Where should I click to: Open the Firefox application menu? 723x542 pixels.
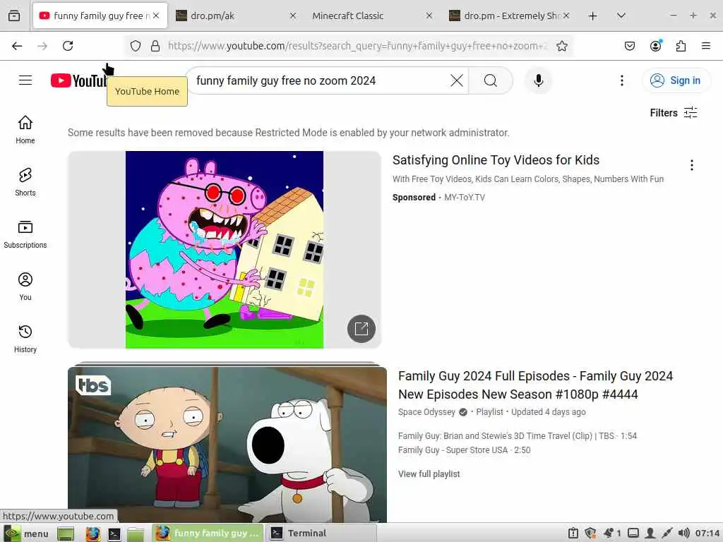pos(705,46)
